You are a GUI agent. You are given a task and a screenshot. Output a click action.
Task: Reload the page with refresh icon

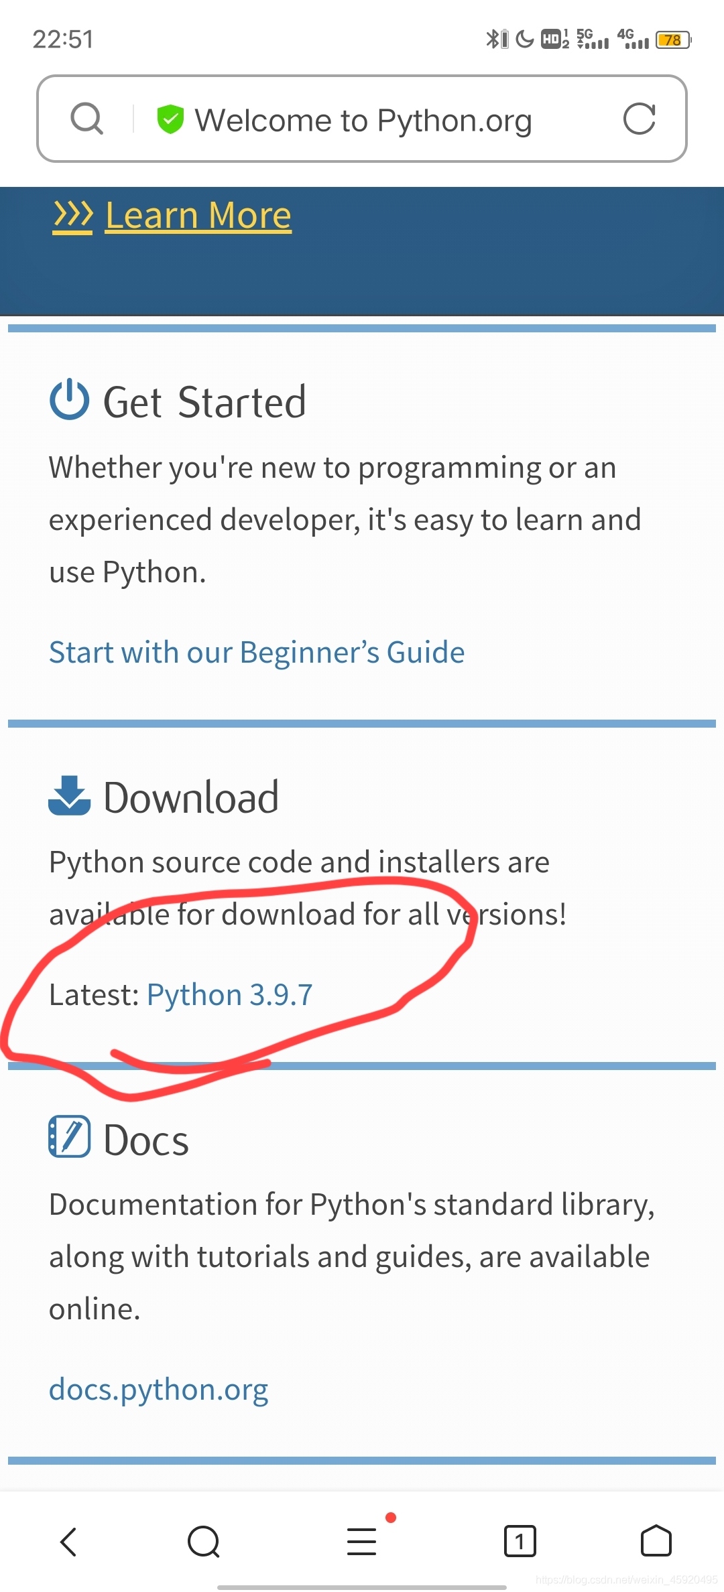point(639,119)
